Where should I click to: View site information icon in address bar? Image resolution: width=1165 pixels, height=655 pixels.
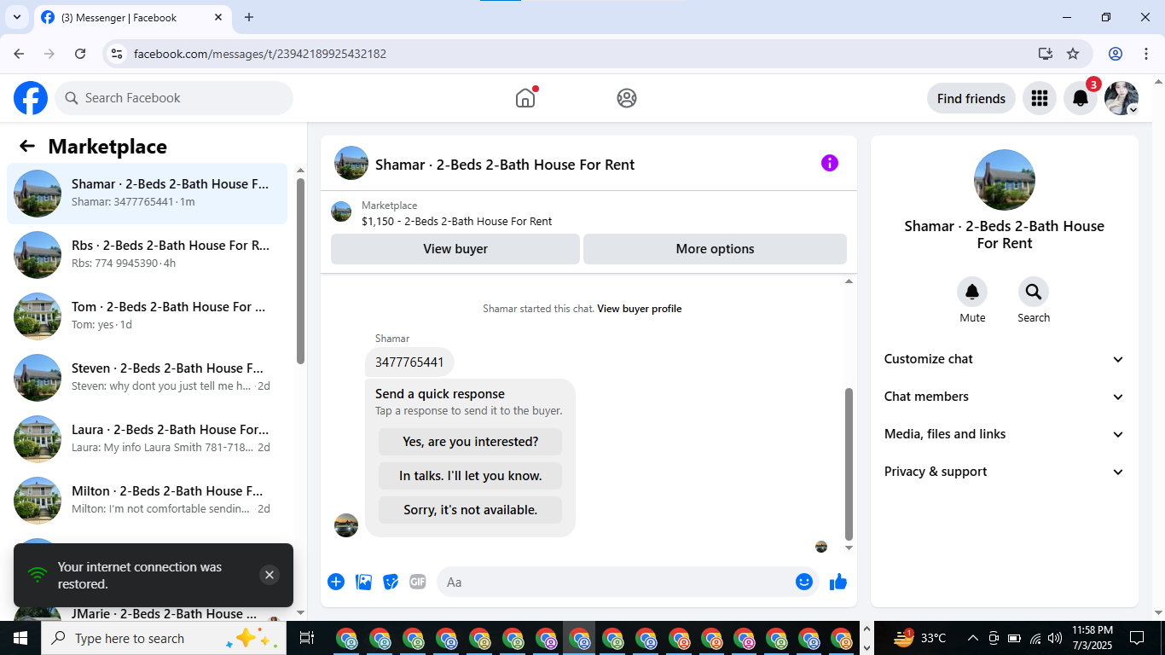118,54
